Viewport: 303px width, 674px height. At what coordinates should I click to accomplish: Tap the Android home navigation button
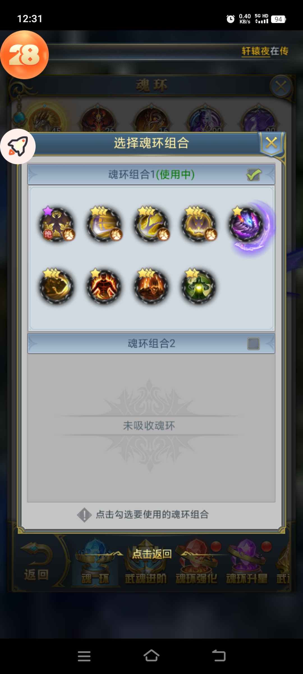pos(151,656)
